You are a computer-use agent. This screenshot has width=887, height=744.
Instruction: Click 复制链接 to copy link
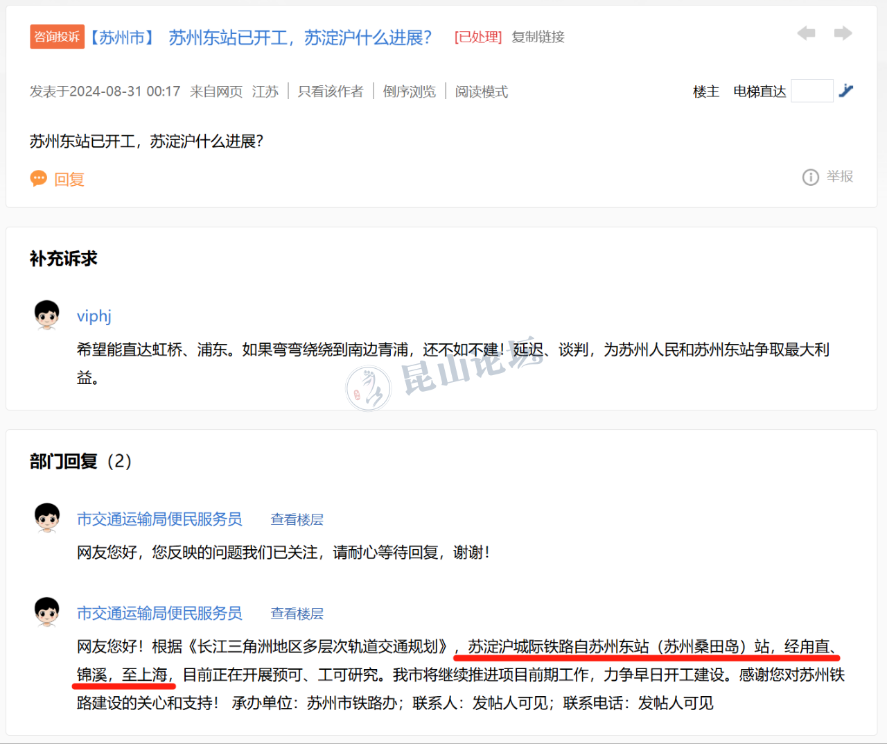(538, 37)
